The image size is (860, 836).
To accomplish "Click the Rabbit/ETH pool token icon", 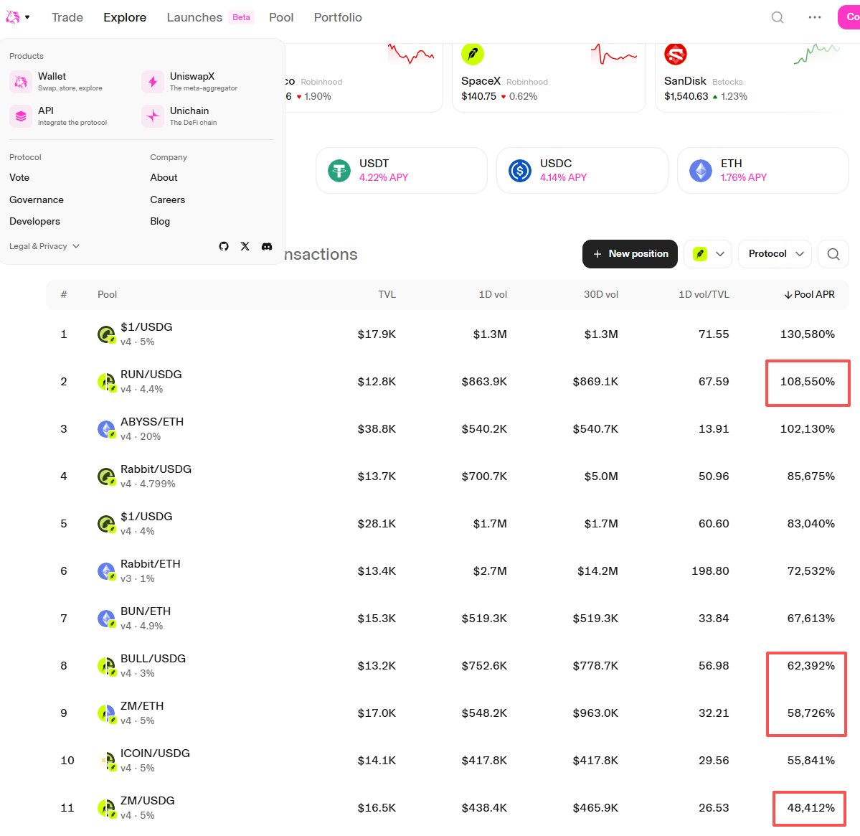I will pyautogui.click(x=106, y=571).
